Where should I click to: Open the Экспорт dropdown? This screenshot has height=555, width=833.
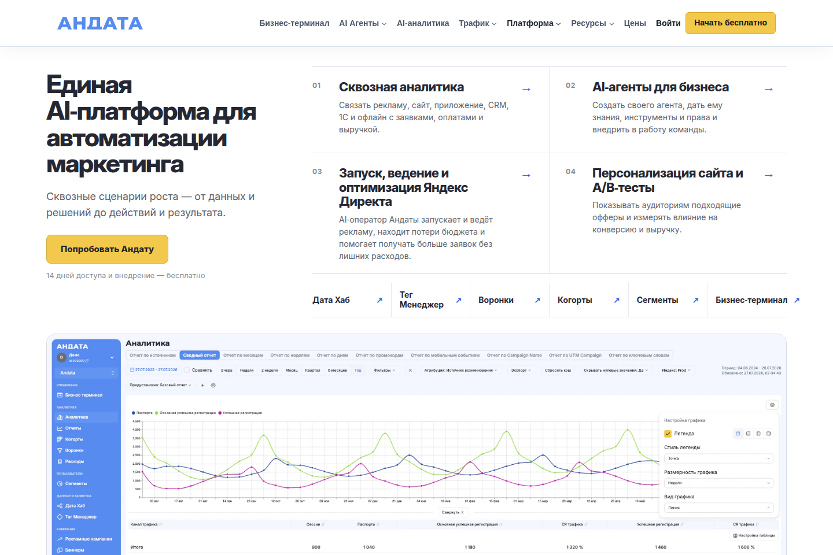(x=521, y=370)
